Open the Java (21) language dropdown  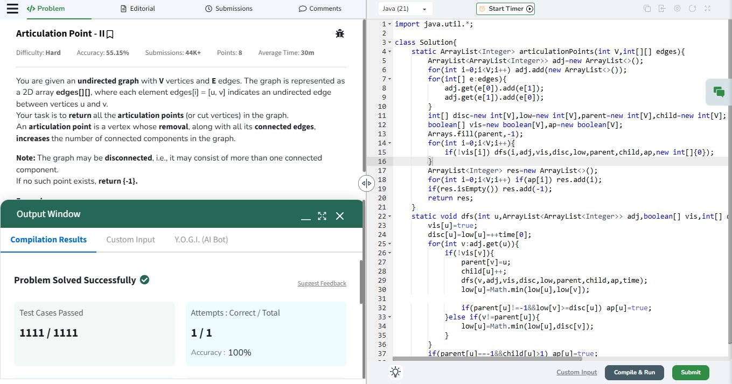point(405,9)
